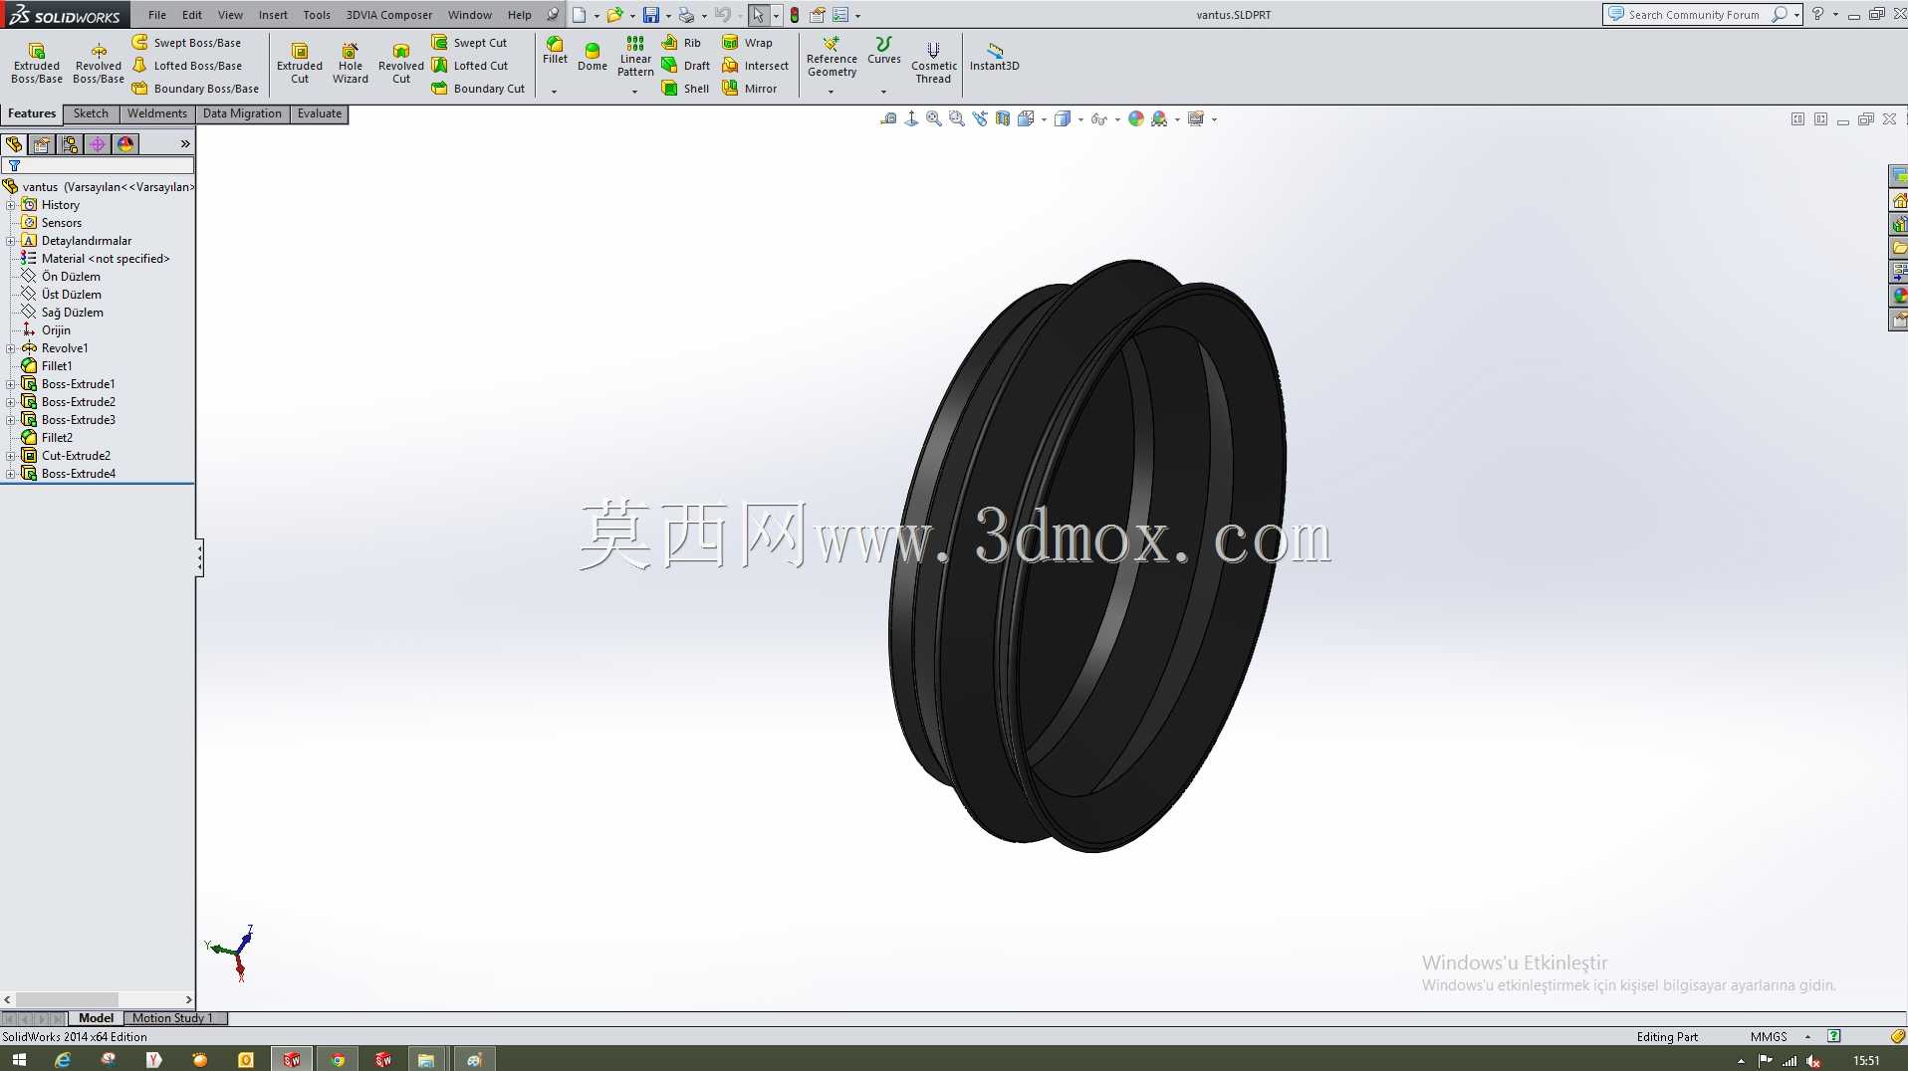Screen dimensions: 1908x1071
Task: Create a Linear Pattern
Action: 635,57
